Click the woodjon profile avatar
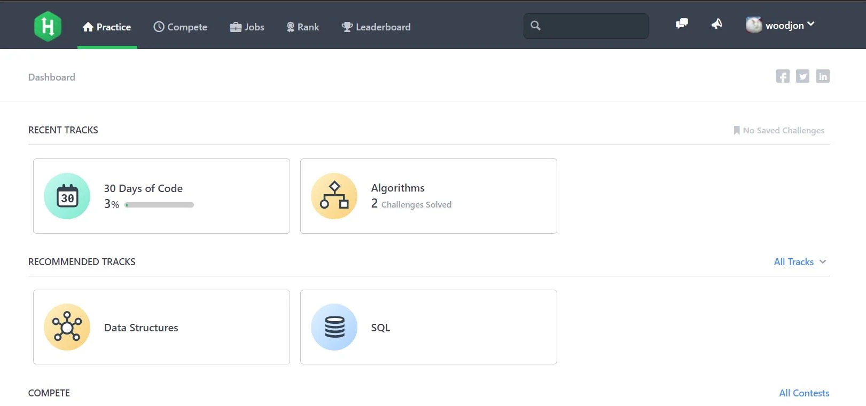The height and width of the screenshot is (406, 866). click(754, 25)
